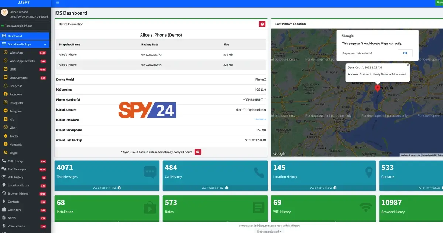Open Location History from the sidebar
This screenshot has height=233, width=443.
pos(25,186)
